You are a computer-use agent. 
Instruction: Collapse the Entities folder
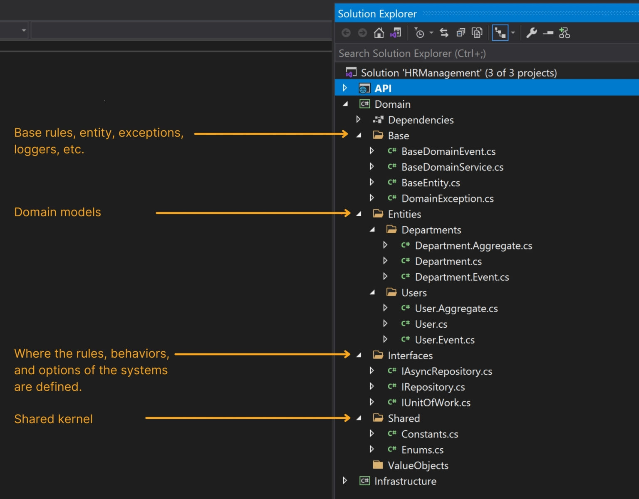pos(359,214)
